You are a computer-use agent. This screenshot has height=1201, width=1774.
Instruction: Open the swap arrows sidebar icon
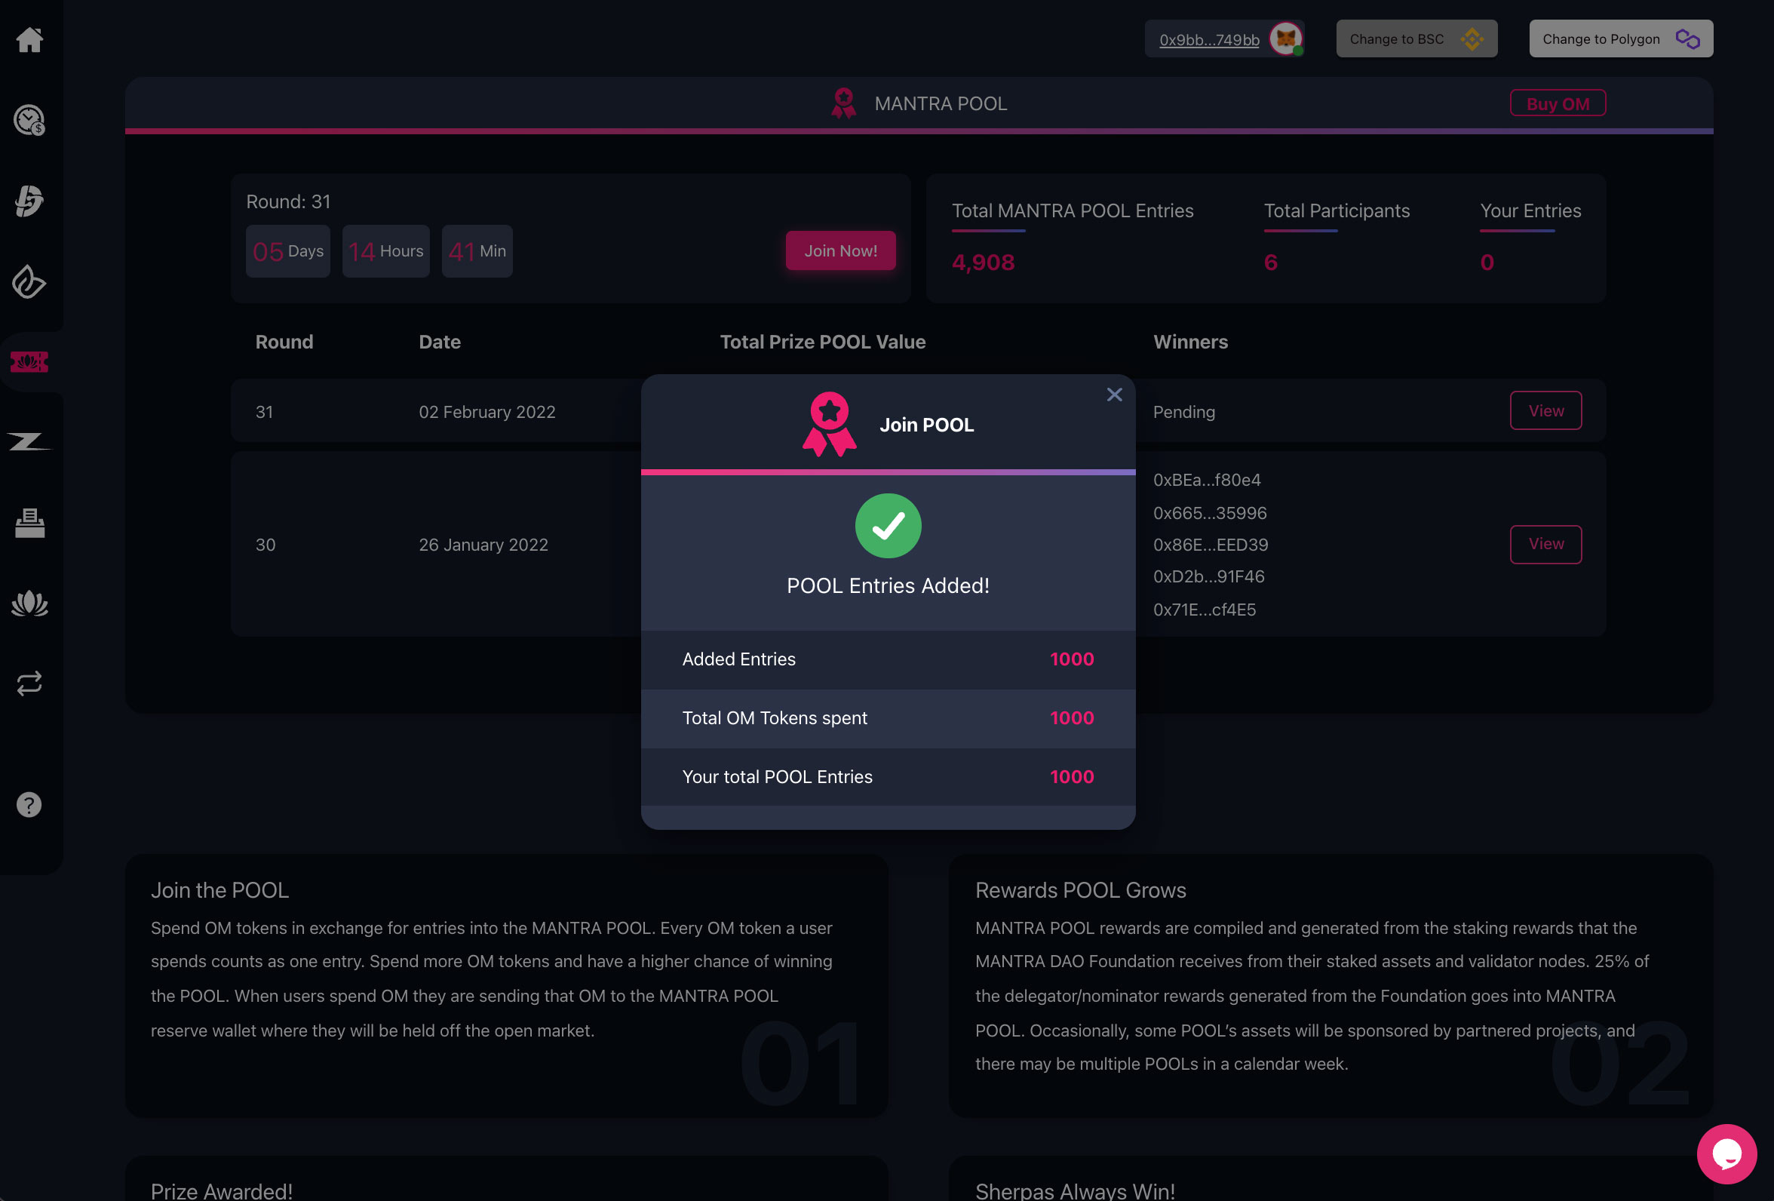pyautogui.click(x=29, y=683)
